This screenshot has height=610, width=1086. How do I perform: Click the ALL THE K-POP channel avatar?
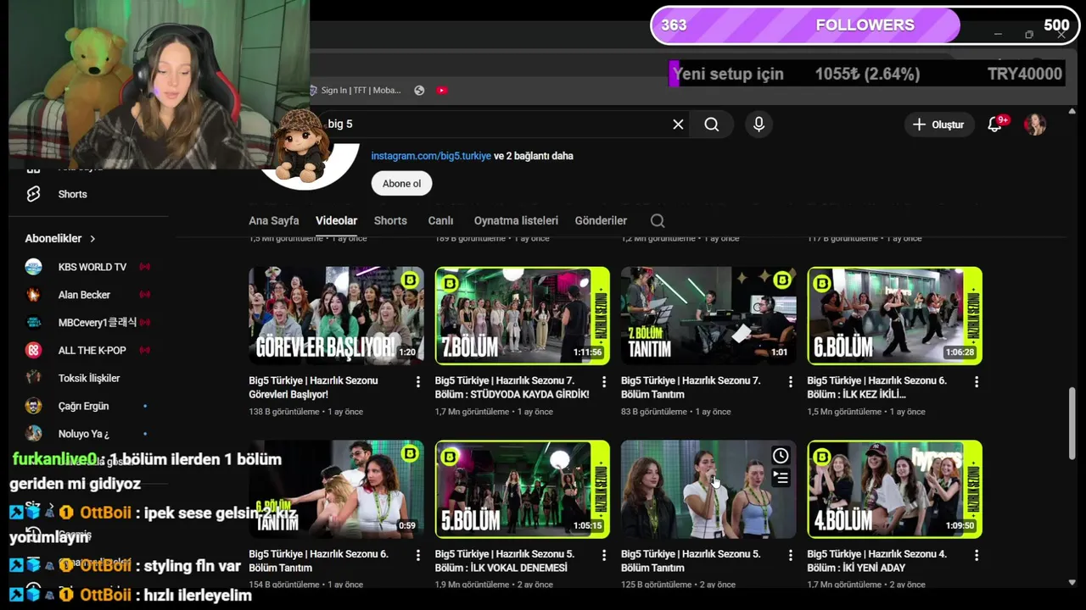click(x=33, y=350)
